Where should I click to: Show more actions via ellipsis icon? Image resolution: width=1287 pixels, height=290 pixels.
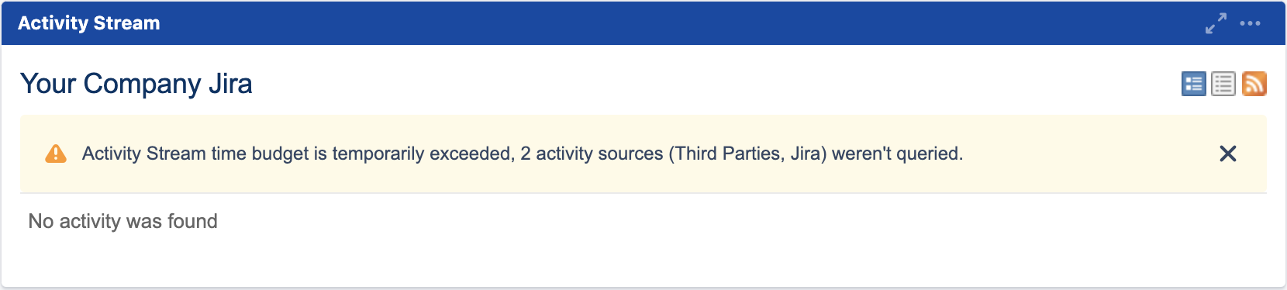click(1250, 23)
